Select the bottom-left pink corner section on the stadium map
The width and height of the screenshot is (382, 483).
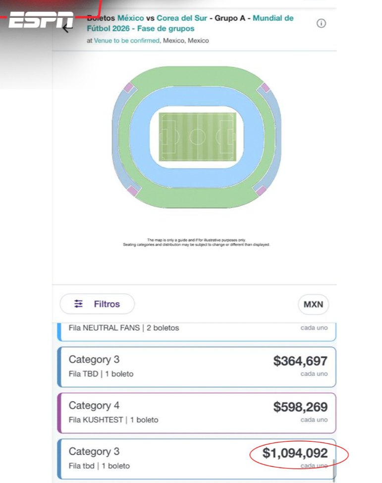click(132, 190)
